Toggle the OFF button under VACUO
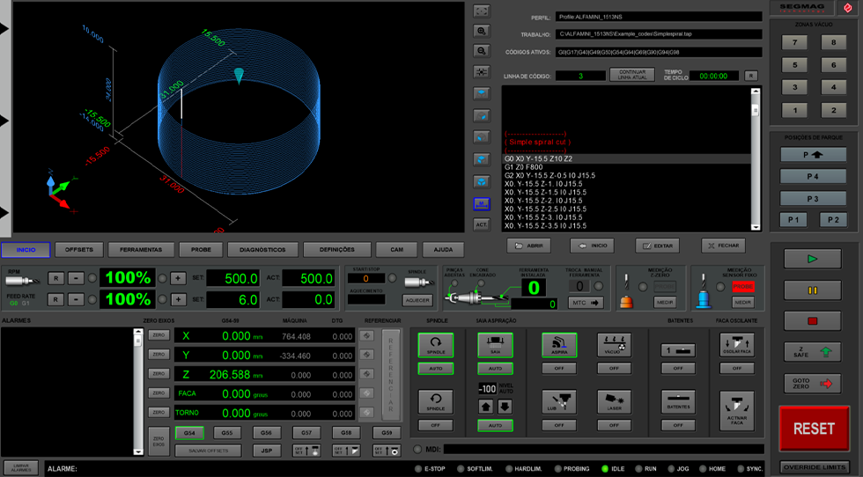Screen dimensions: 863x477 point(615,368)
